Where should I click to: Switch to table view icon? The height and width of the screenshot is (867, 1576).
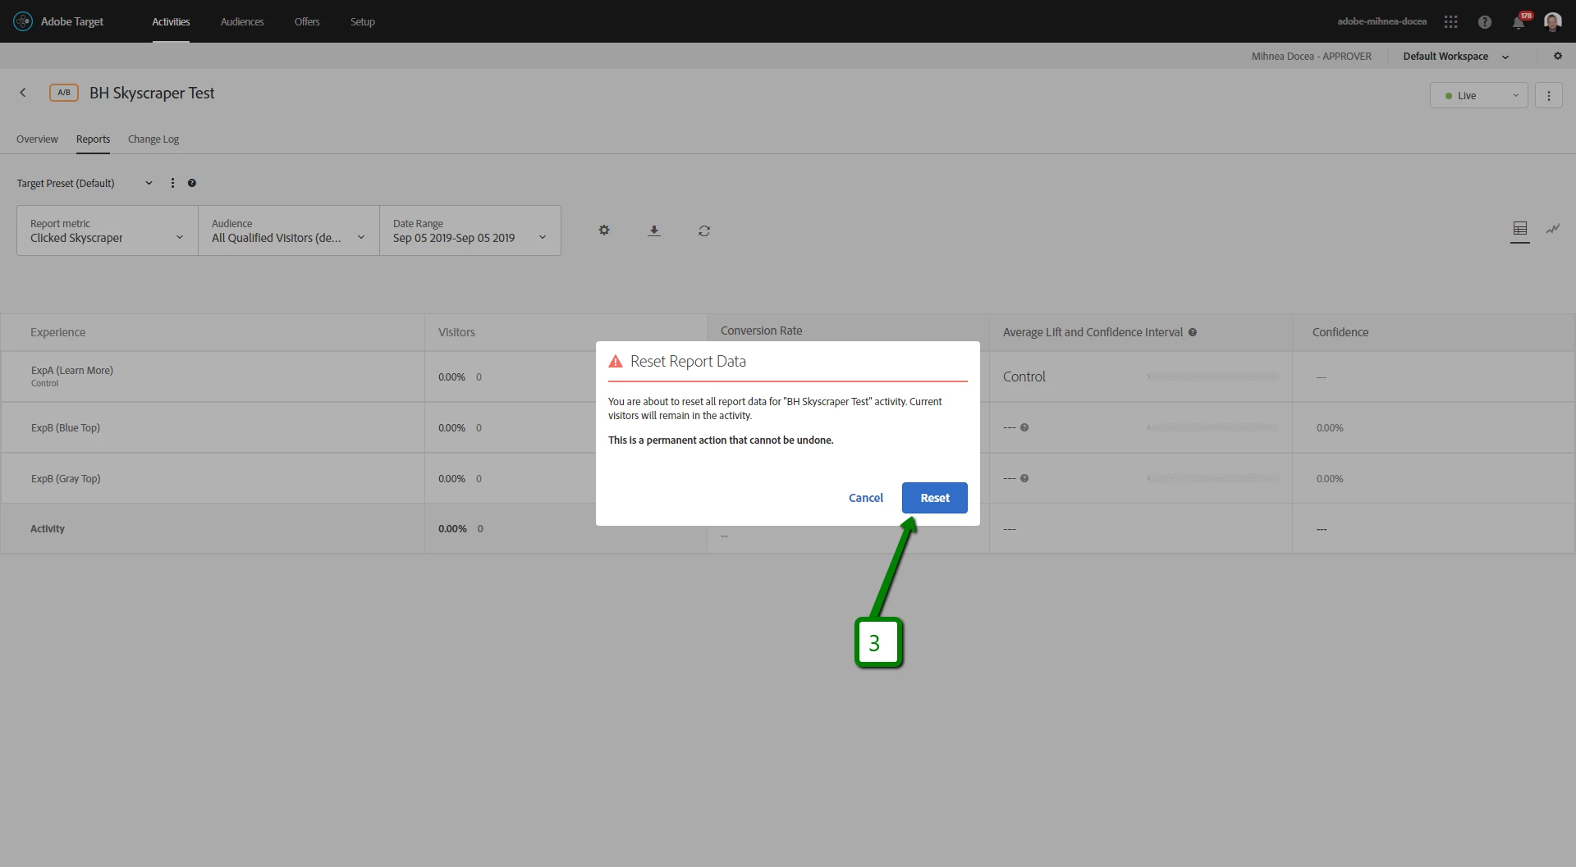1520,229
